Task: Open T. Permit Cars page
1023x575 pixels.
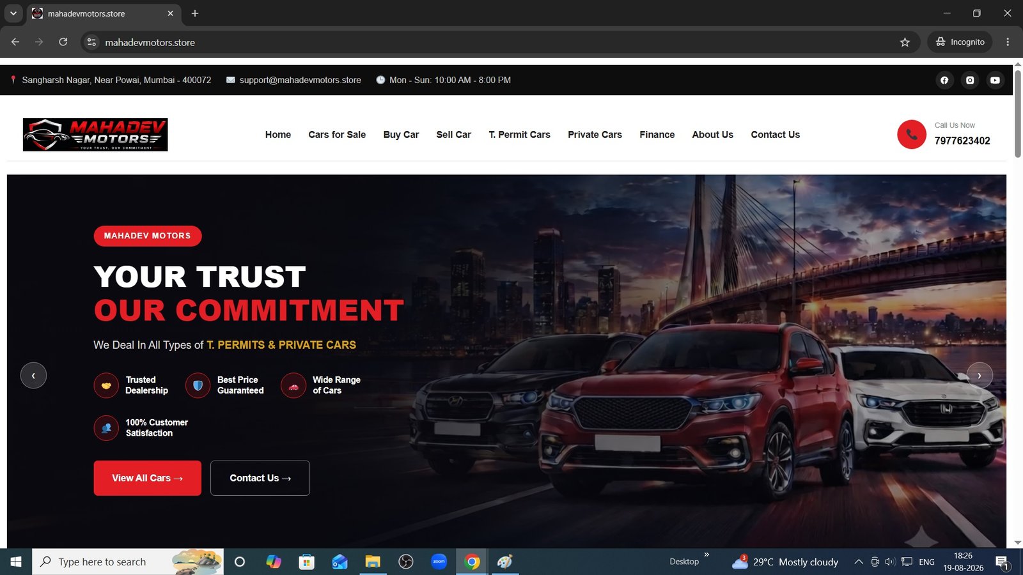Action: [x=519, y=135]
